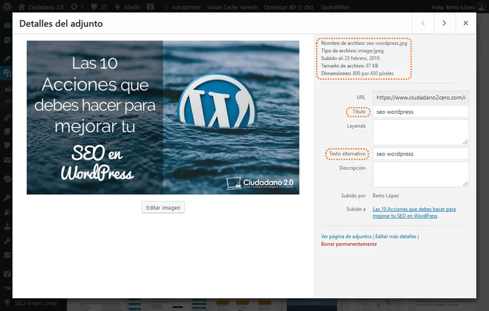The width and height of the screenshot is (489, 311).
Task: Edit the Título field value
Action: 421,111
